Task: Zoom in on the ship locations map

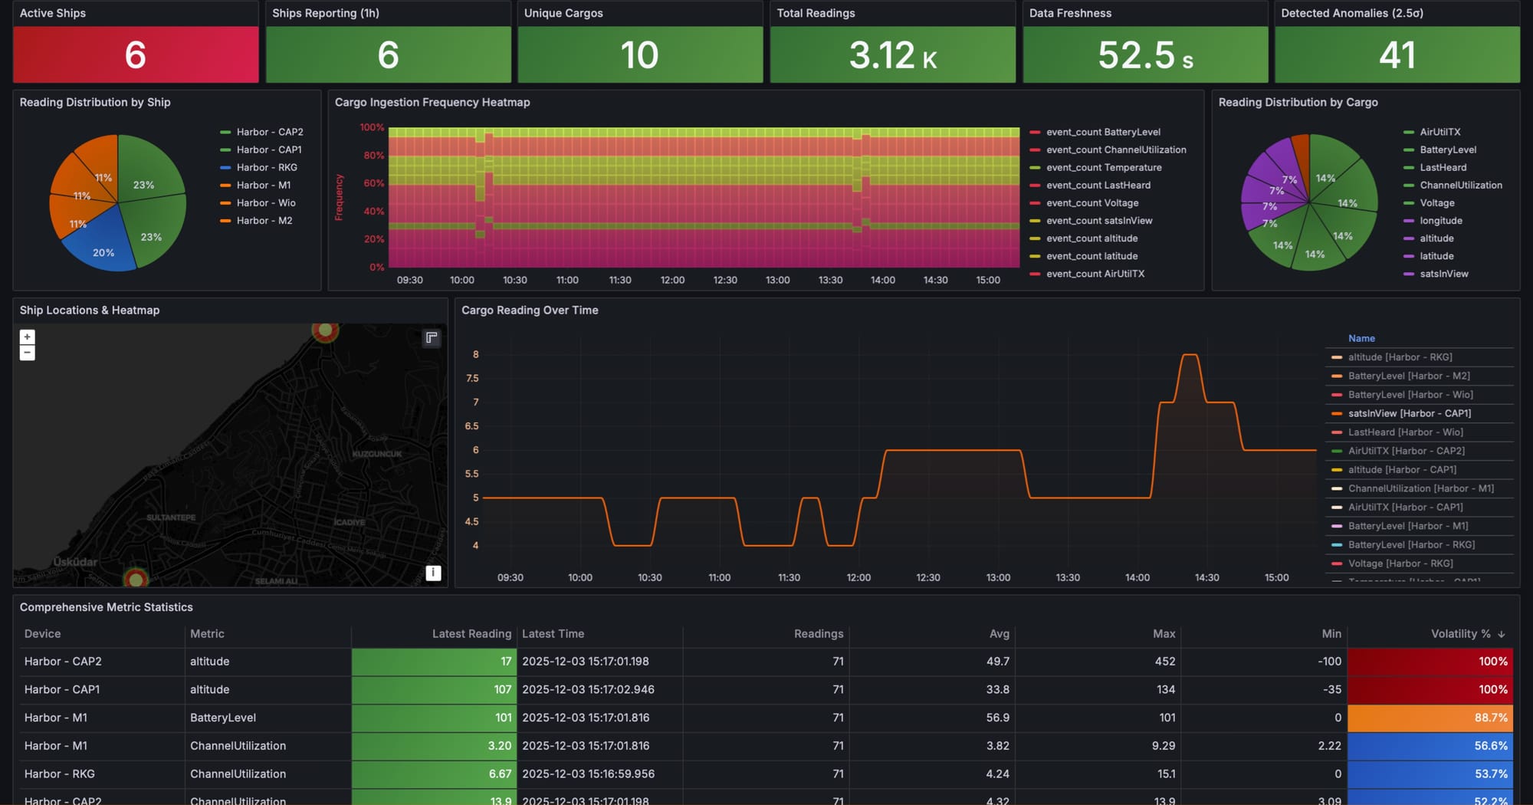Action: click(28, 337)
